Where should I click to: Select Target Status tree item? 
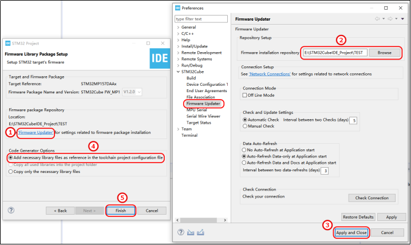[199, 122]
